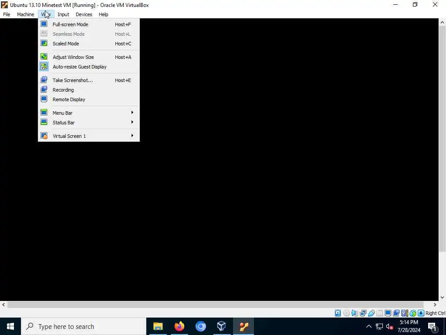Open the Machine menu
The height and width of the screenshot is (335, 446).
point(25,14)
